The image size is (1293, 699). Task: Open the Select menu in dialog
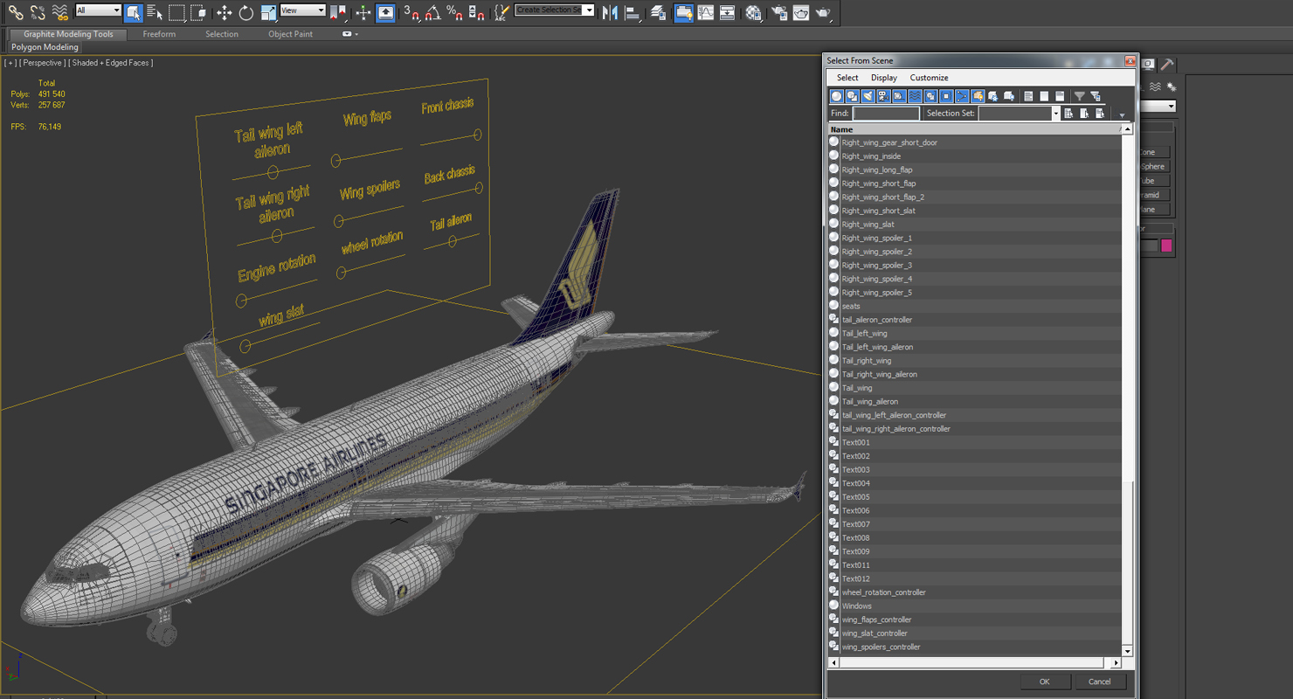tap(847, 78)
